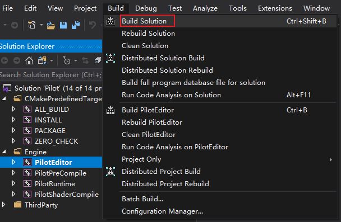Click the New Project toolbar icon

[32, 25]
